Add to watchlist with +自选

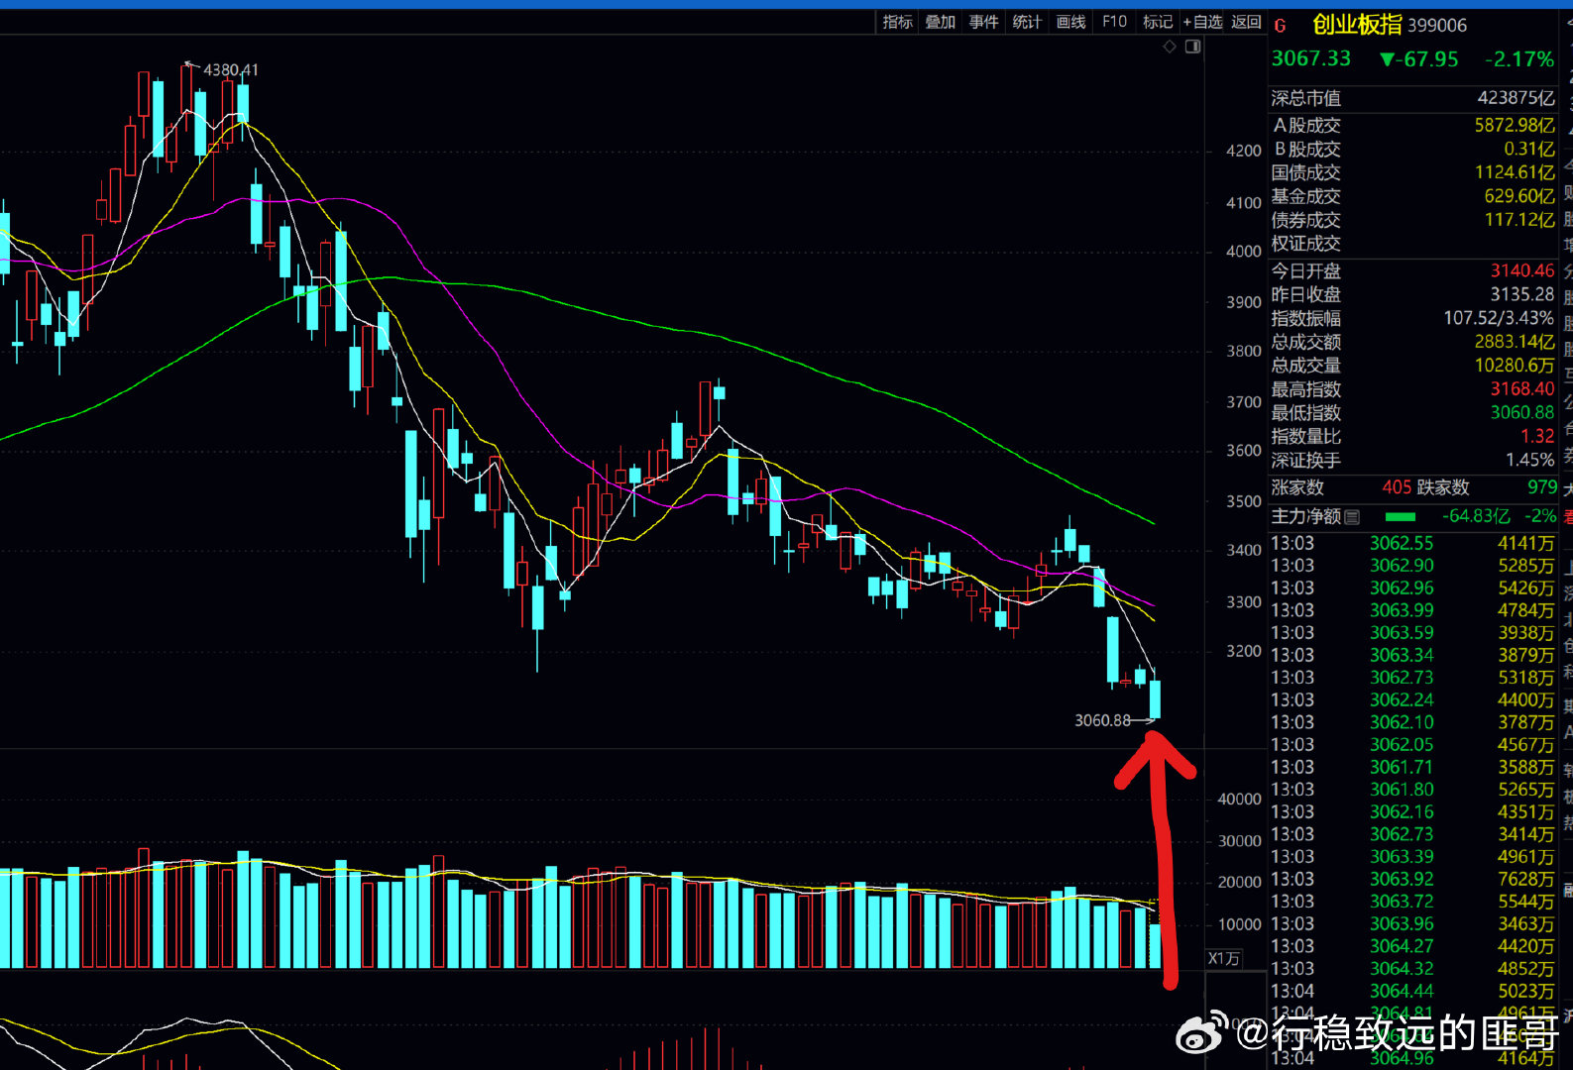click(1202, 22)
